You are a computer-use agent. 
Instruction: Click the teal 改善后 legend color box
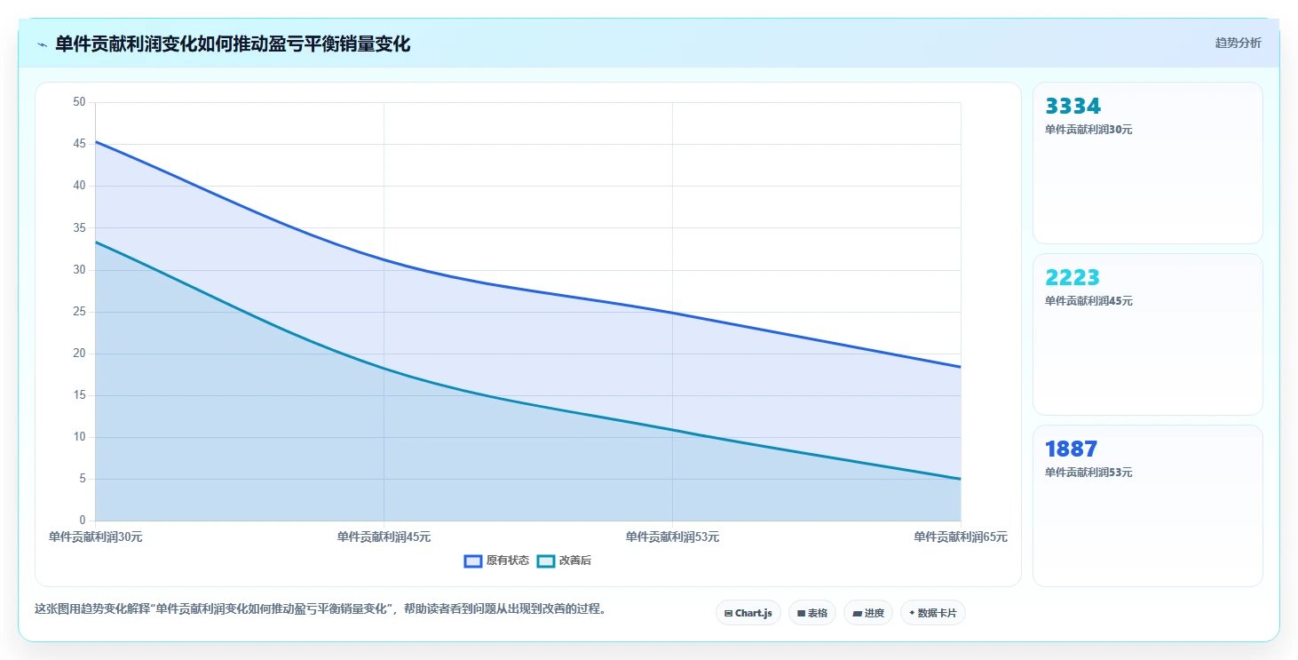[546, 561]
